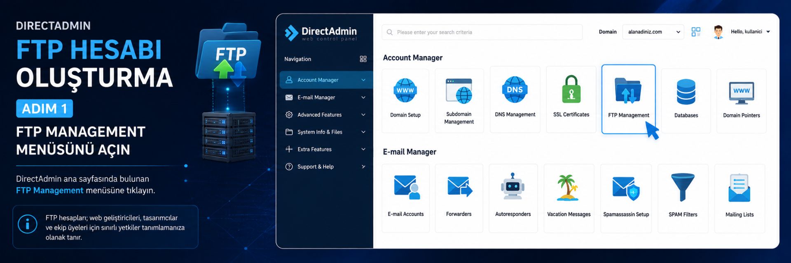Click the Vacation Messages text label

[x=569, y=215]
